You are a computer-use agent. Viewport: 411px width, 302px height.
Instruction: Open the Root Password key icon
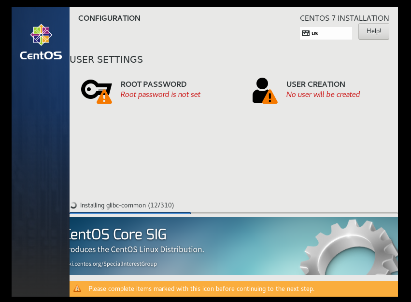96,91
